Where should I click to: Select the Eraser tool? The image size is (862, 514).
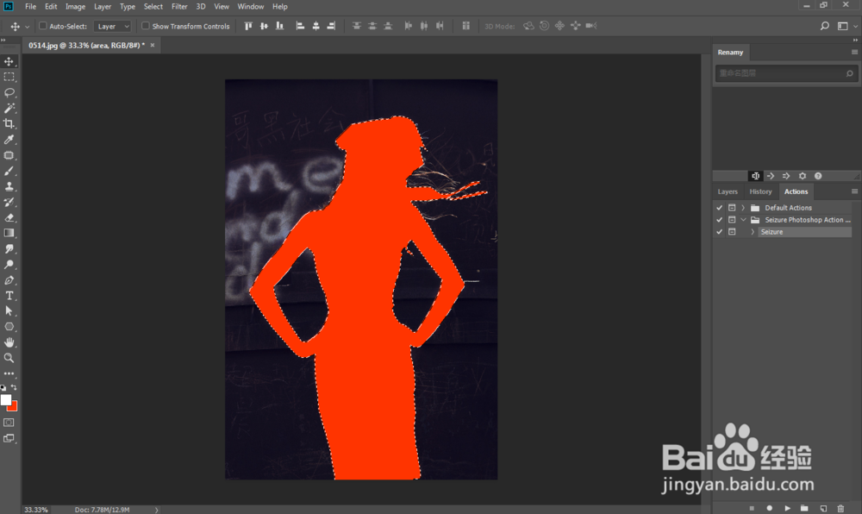coord(9,217)
